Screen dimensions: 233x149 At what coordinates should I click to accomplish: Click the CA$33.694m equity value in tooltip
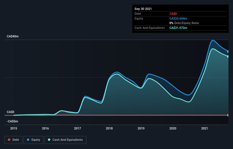(x=178, y=18)
